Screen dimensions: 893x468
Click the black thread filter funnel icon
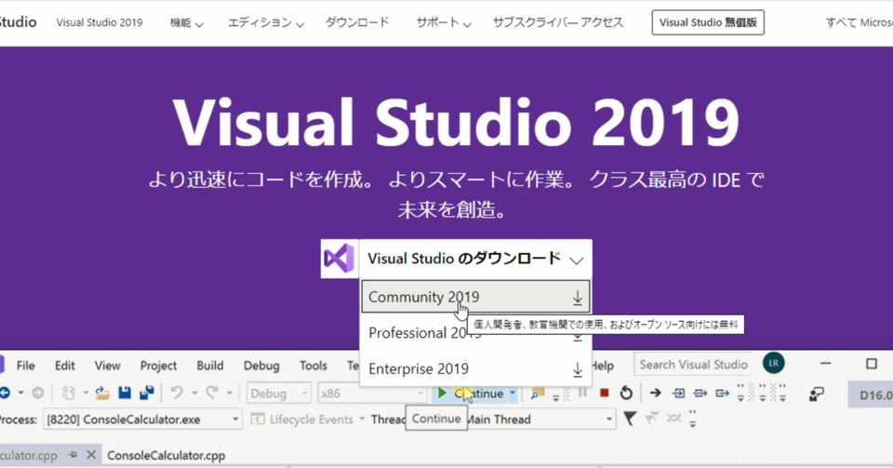pyautogui.click(x=630, y=419)
